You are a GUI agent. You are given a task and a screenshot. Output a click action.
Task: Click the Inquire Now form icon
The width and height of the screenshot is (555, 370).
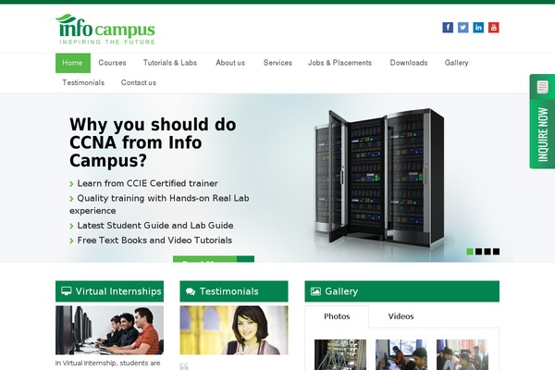pyautogui.click(x=542, y=87)
